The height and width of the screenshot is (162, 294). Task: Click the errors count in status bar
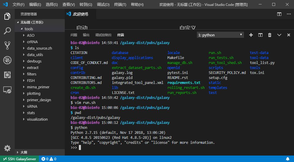(45, 159)
